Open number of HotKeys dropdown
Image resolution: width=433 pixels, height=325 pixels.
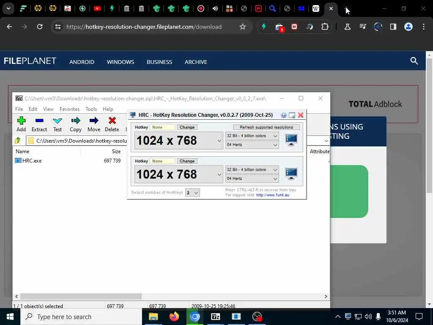pos(192,193)
